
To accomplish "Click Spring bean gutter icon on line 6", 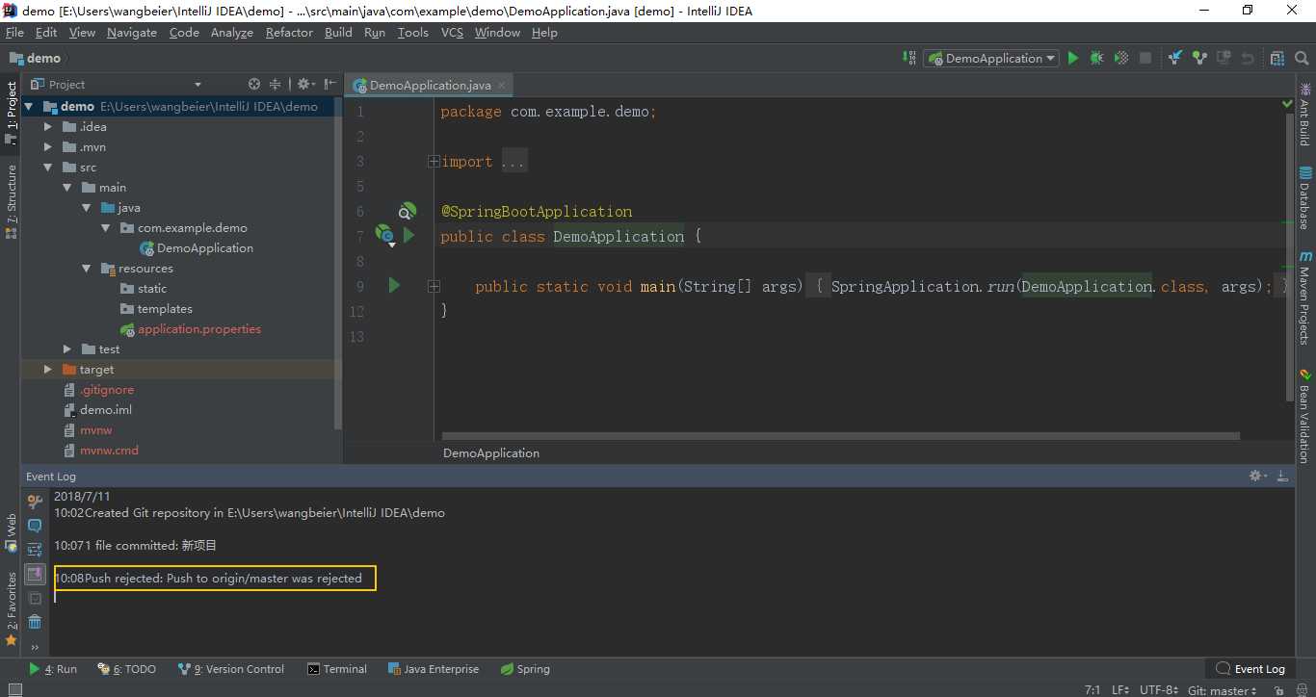I will 408,211.
